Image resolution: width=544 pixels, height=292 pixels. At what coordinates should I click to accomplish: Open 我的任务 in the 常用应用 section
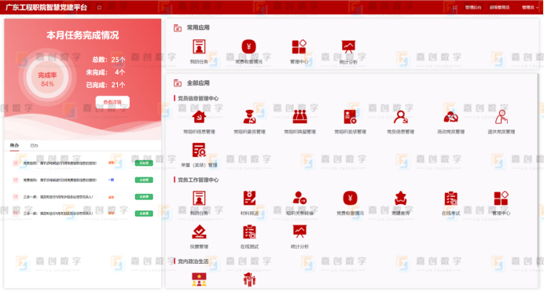pos(199,47)
